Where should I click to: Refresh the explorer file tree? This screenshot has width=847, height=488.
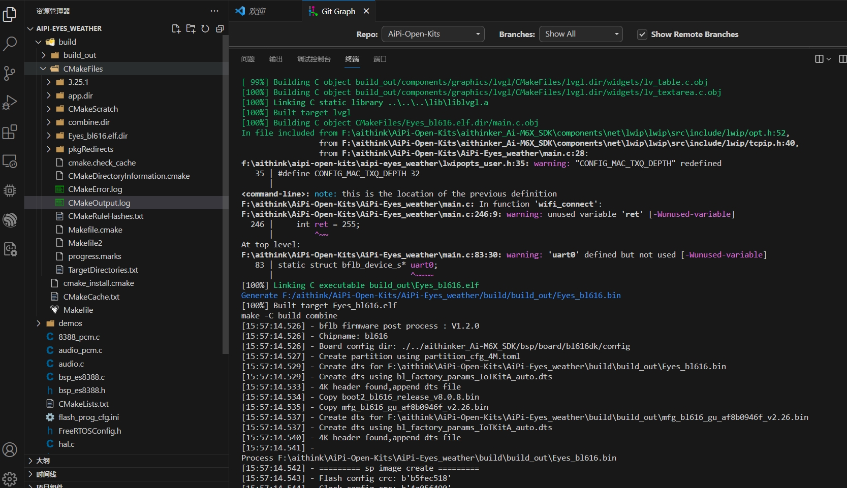tap(205, 28)
